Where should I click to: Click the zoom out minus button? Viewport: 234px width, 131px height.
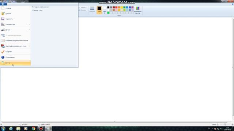click(218, 124)
